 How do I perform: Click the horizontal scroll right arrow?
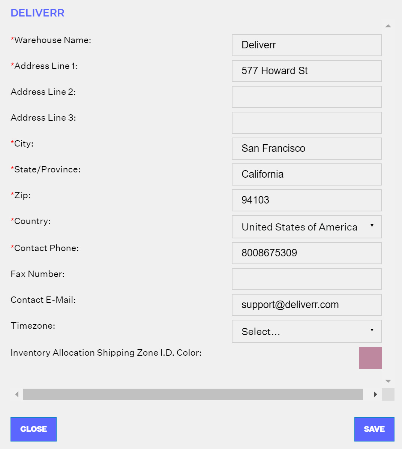375,394
